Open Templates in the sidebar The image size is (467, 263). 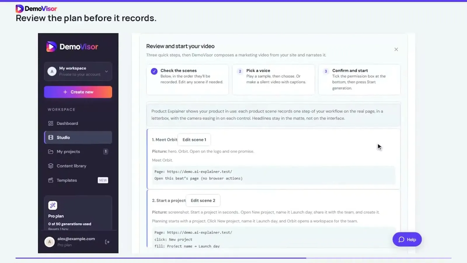click(x=78, y=180)
